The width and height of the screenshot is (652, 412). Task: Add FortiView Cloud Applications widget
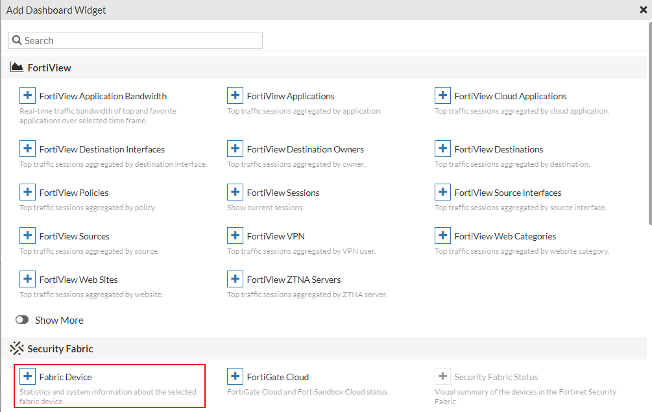[443, 96]
